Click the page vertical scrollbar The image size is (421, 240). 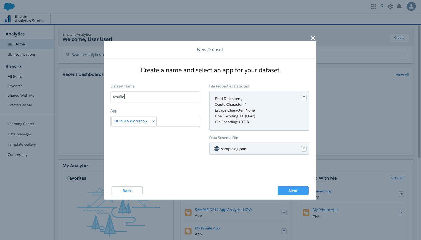pyautogui.click(x=419, y=91)
